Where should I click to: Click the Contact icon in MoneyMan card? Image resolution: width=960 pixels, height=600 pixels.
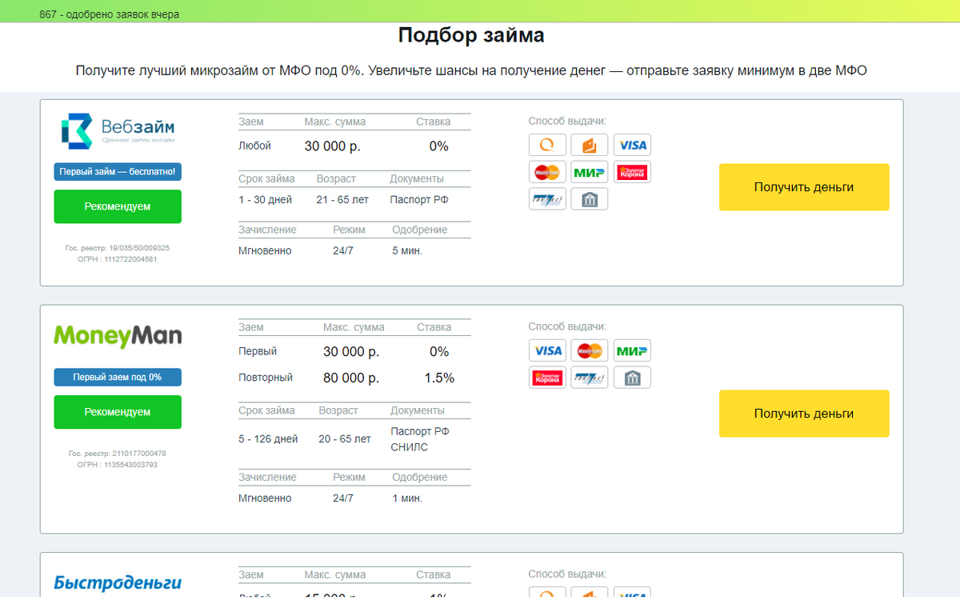(x=590, y=378)
